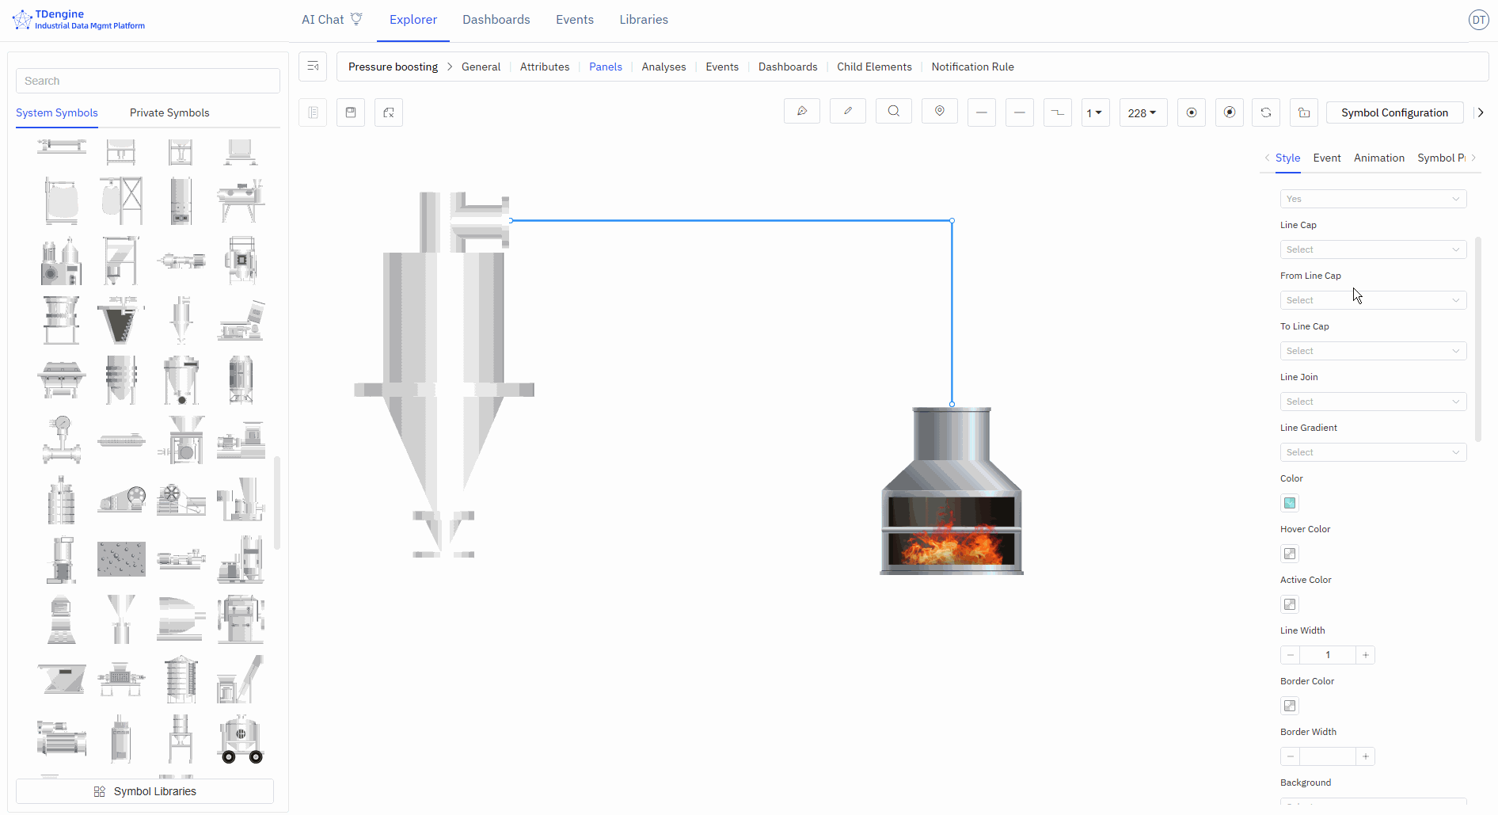Image resolution: width=1498 pixels, height=815 pixels.
Task: Click the Symbol Configuration button
Action: pyautogui.click(x=1393, y=112)
